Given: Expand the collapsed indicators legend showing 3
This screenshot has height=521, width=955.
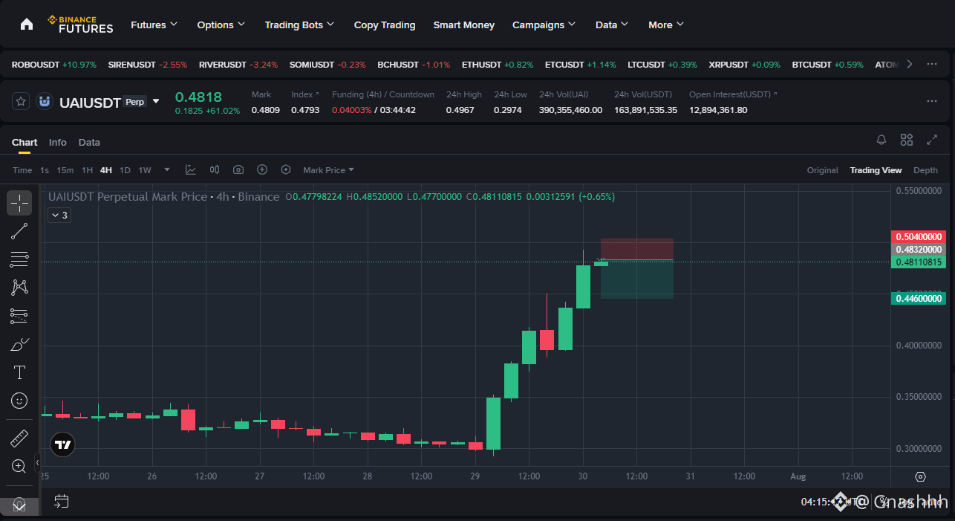Looking at the screenshot, I should click(x=59, y=216).
